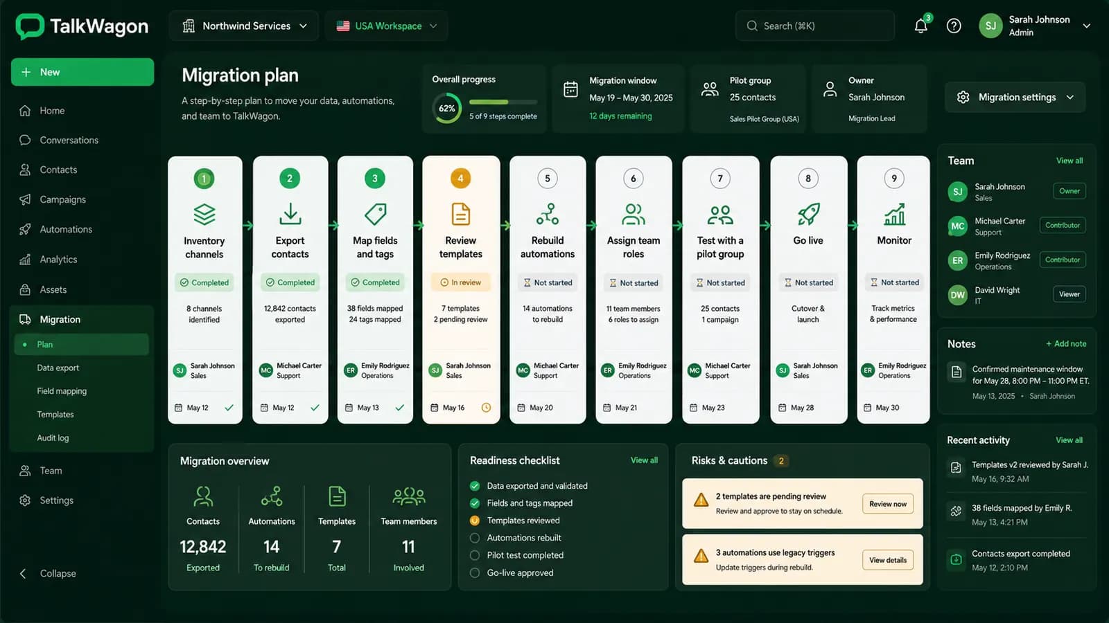The width and height of the screenshot is (1109, 623).
Task: Click the Map fields and tags icon
Action: point(375,214)
